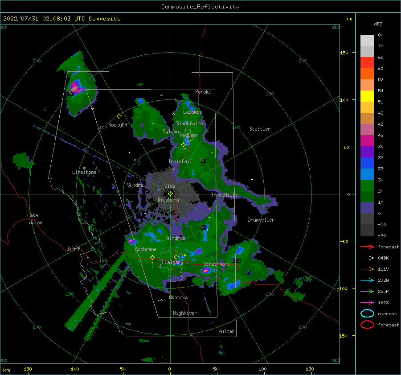Click the Stettler town label

click(x=260, y=129)
